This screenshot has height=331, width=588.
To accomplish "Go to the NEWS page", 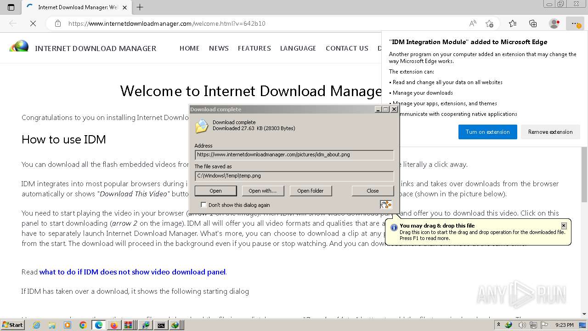I will pyautogui.click(x=219, y=48).
